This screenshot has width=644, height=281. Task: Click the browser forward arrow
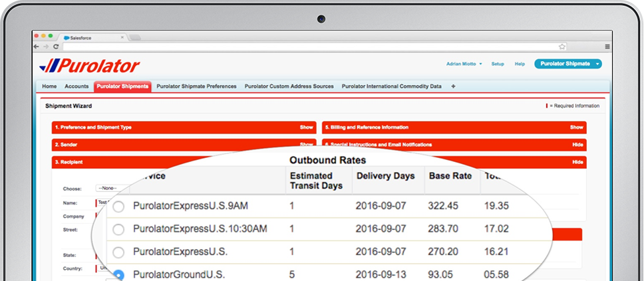(45, 47)
